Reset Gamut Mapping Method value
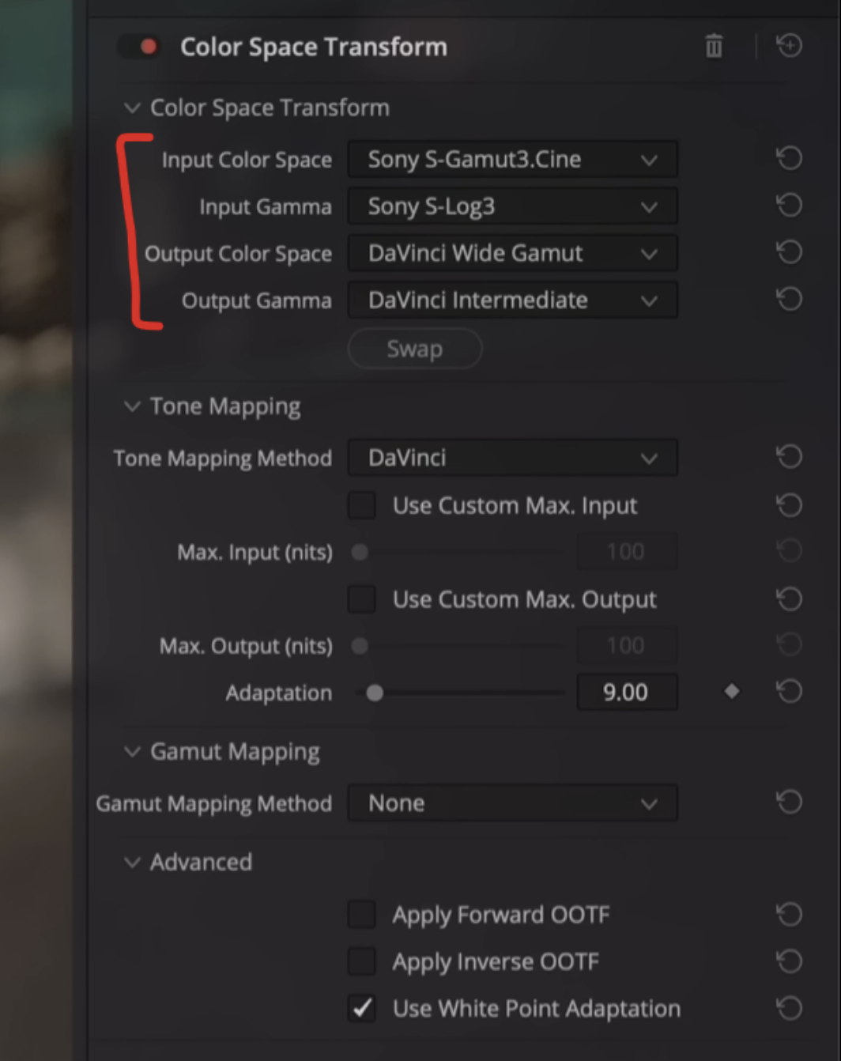This screenshot has width=841, height=1061. [x=789, y=802]
